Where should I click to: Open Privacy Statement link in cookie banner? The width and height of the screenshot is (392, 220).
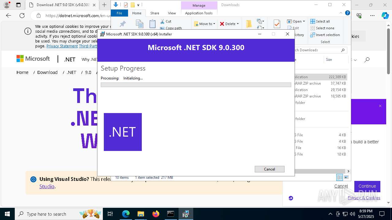tap(62, 46)
